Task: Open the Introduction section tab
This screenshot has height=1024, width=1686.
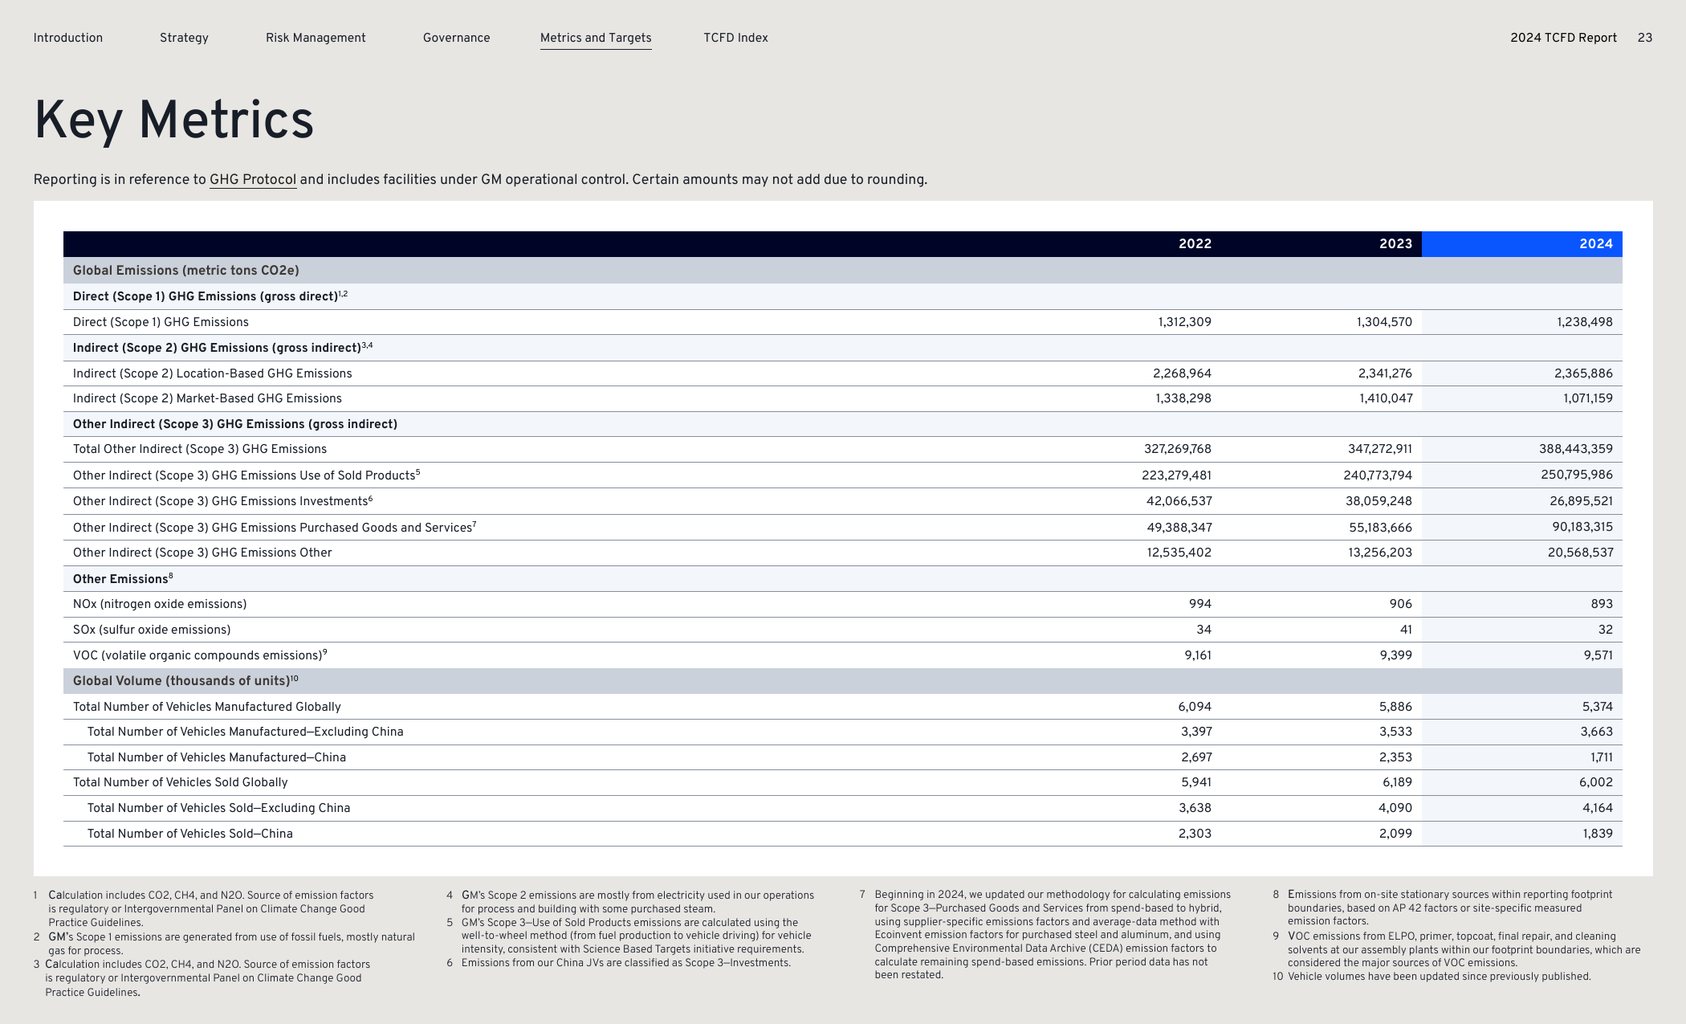Action: pos(68,38)
